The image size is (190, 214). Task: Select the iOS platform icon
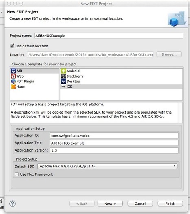(x=63, y=87)
